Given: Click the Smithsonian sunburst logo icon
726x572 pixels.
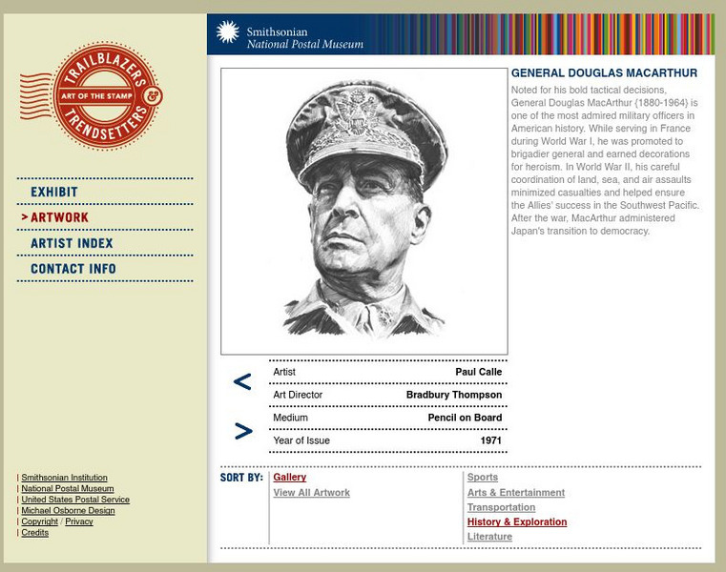Looking at the screenshot, I should 227,31.
